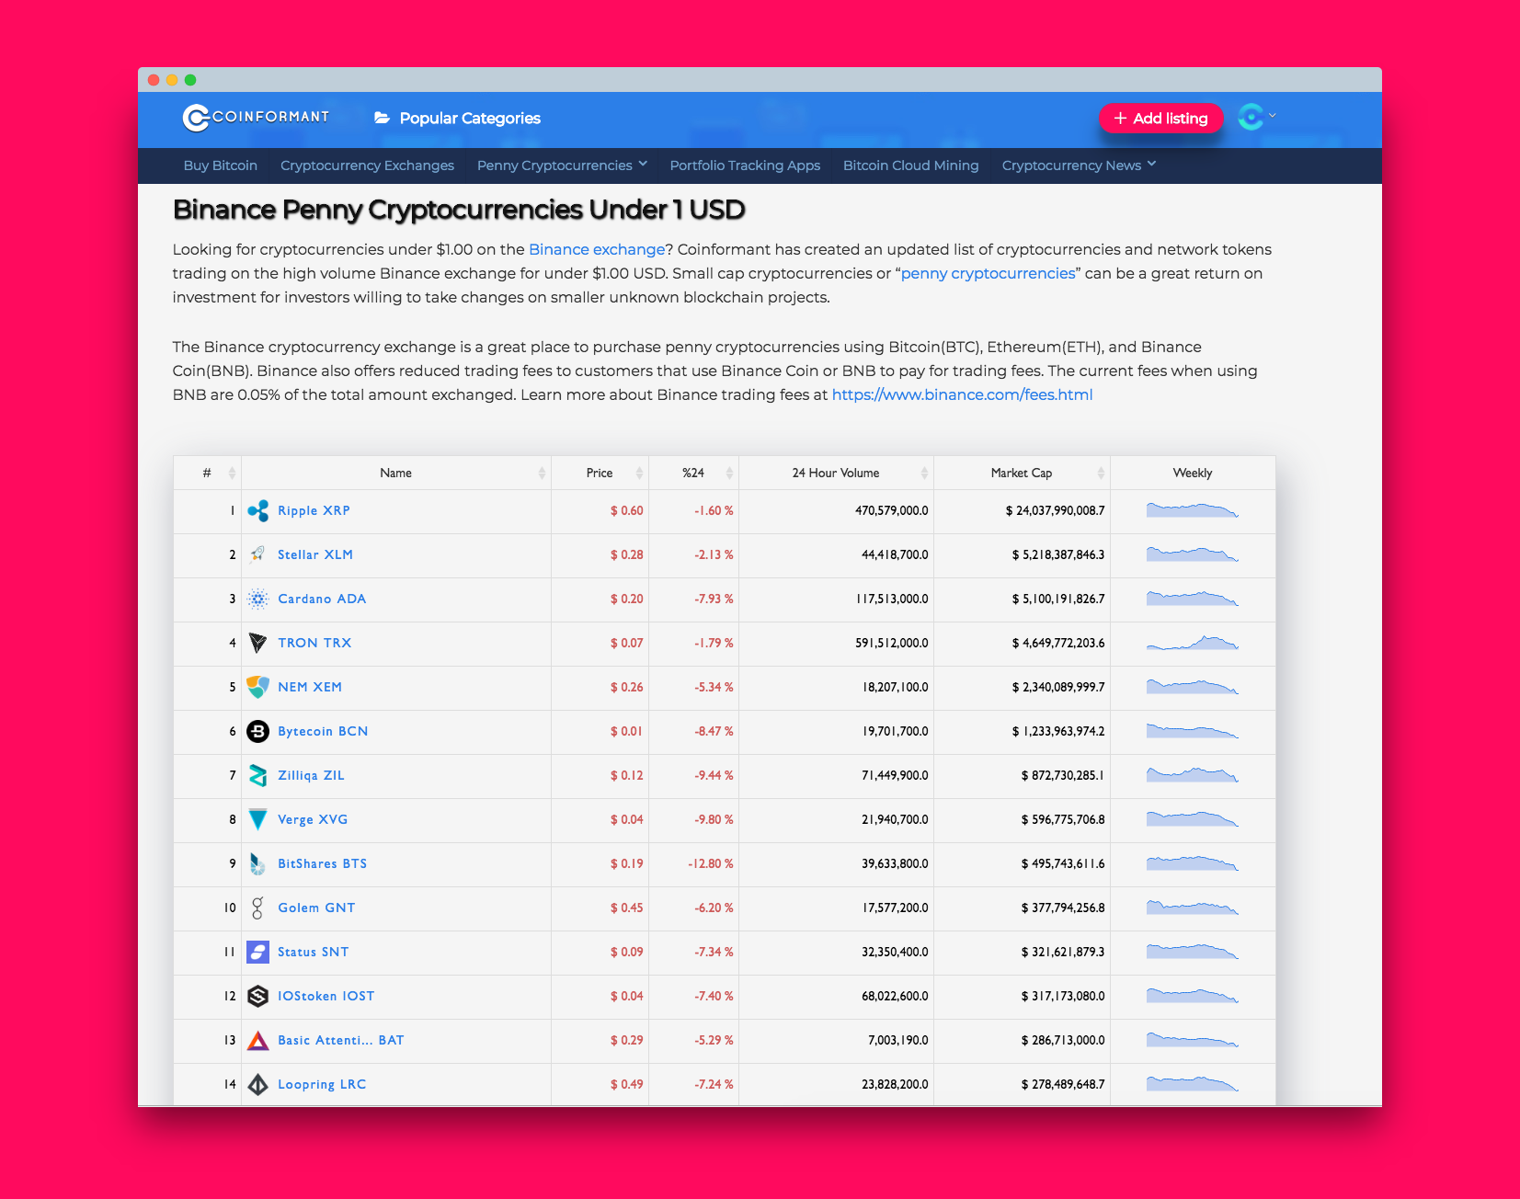The width and height of the screenshot is (1520, 1199).
Task: Click the Zilliqa ZIL coin icon
Action: [x=258, y=775]
